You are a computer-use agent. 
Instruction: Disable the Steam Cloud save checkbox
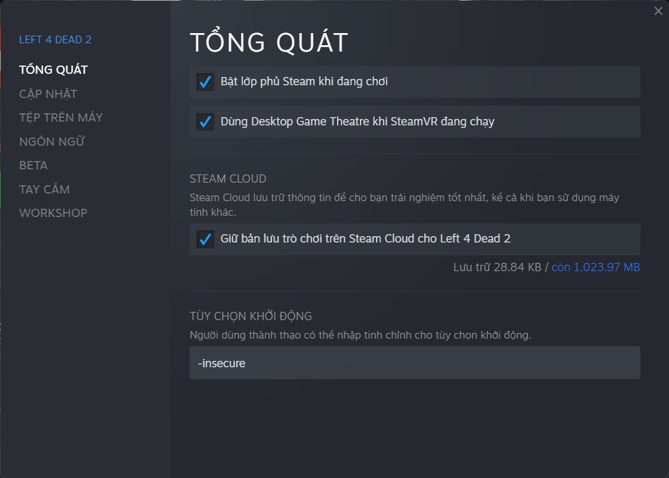pyautogui.click(x=205, y=239)
